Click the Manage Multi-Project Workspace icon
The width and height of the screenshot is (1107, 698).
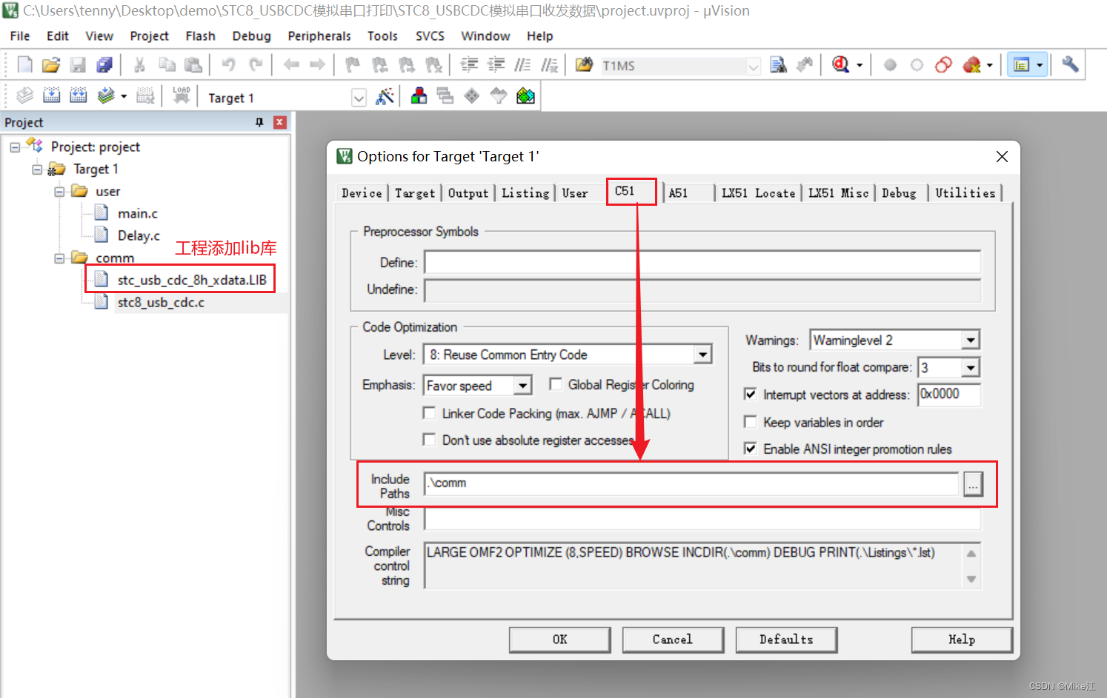(445, 96)
